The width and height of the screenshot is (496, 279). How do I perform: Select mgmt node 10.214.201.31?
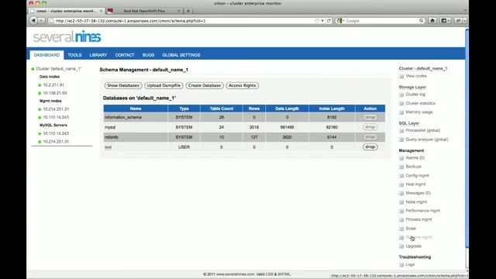56,109
